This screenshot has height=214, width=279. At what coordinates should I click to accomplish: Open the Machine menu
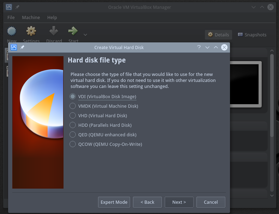(x=31, y=17)
